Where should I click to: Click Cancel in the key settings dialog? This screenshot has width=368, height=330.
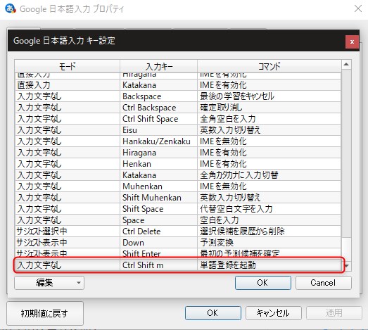click(x=324, y=283)
